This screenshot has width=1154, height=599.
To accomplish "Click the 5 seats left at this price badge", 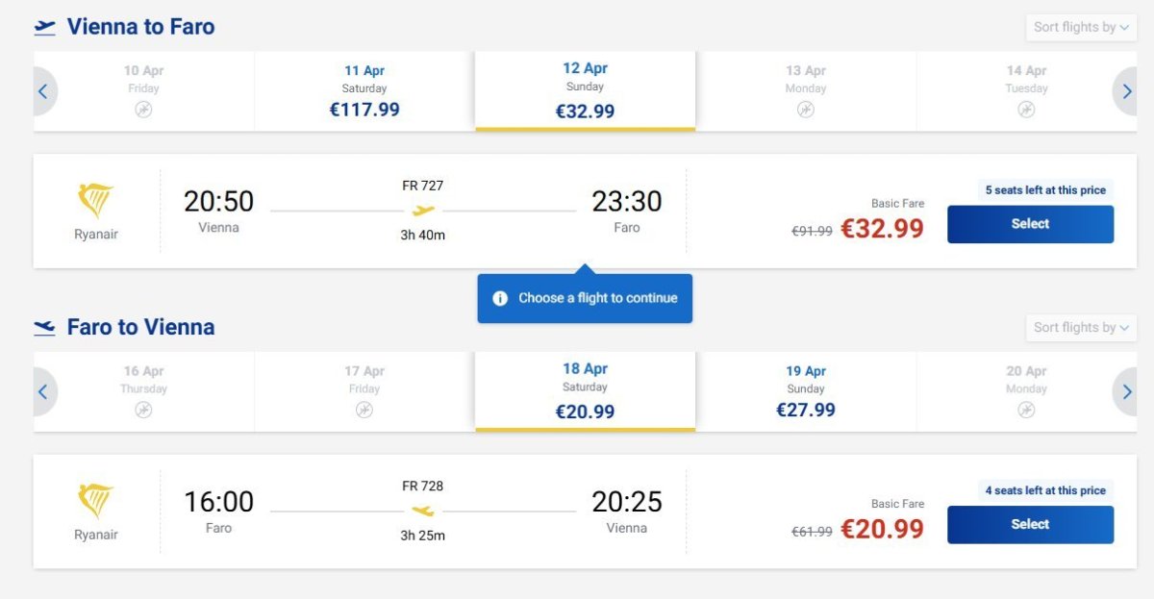I will (x=1045, y=190).
